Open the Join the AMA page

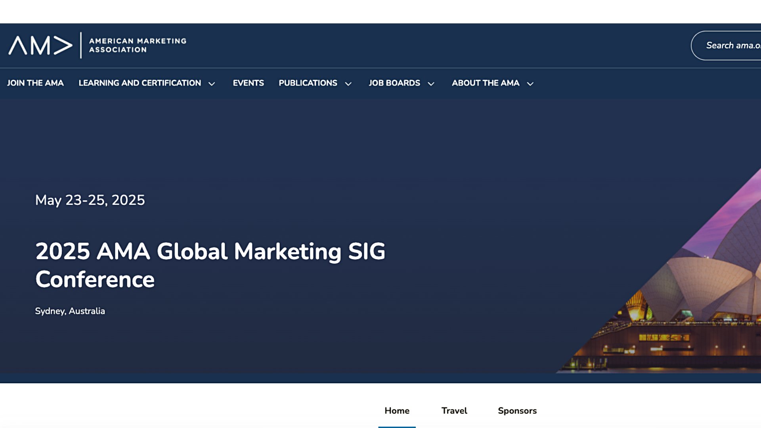click(35, 83)
